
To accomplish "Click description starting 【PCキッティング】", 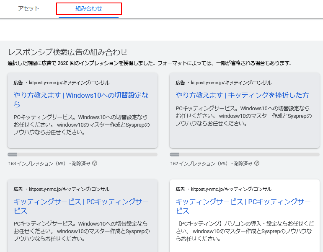I will point(245,231).
